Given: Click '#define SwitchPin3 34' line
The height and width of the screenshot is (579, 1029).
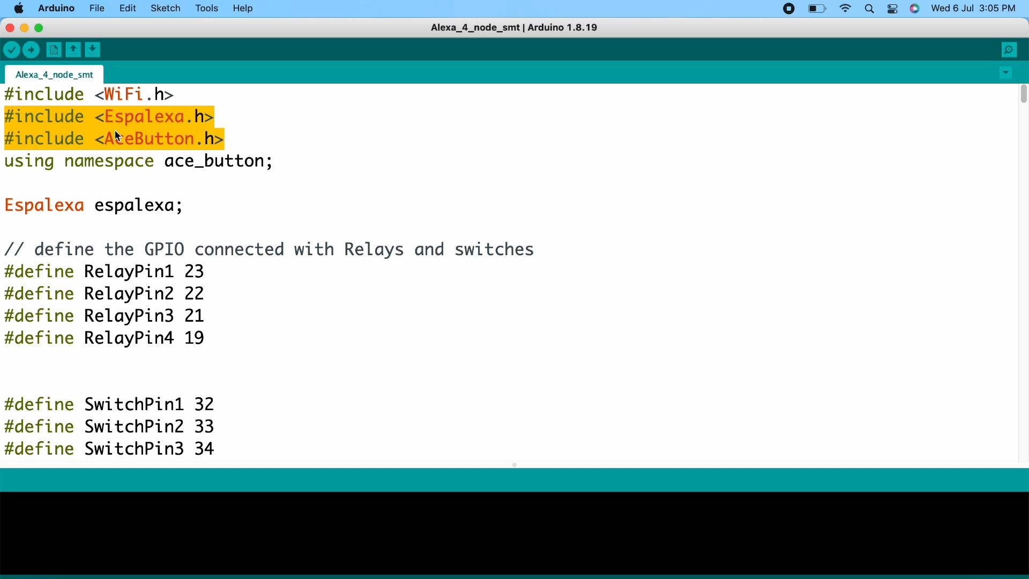Looking at the screenshot, I should pyautogui.click(x=110, y=449).
